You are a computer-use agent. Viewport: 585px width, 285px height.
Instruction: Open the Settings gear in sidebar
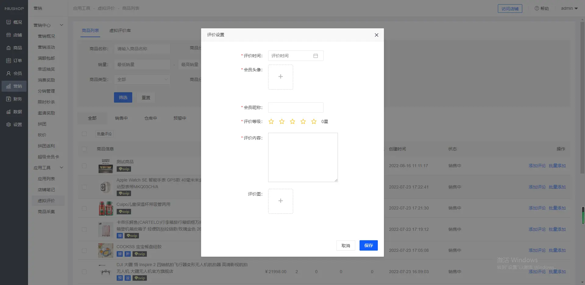coord(9,125)
